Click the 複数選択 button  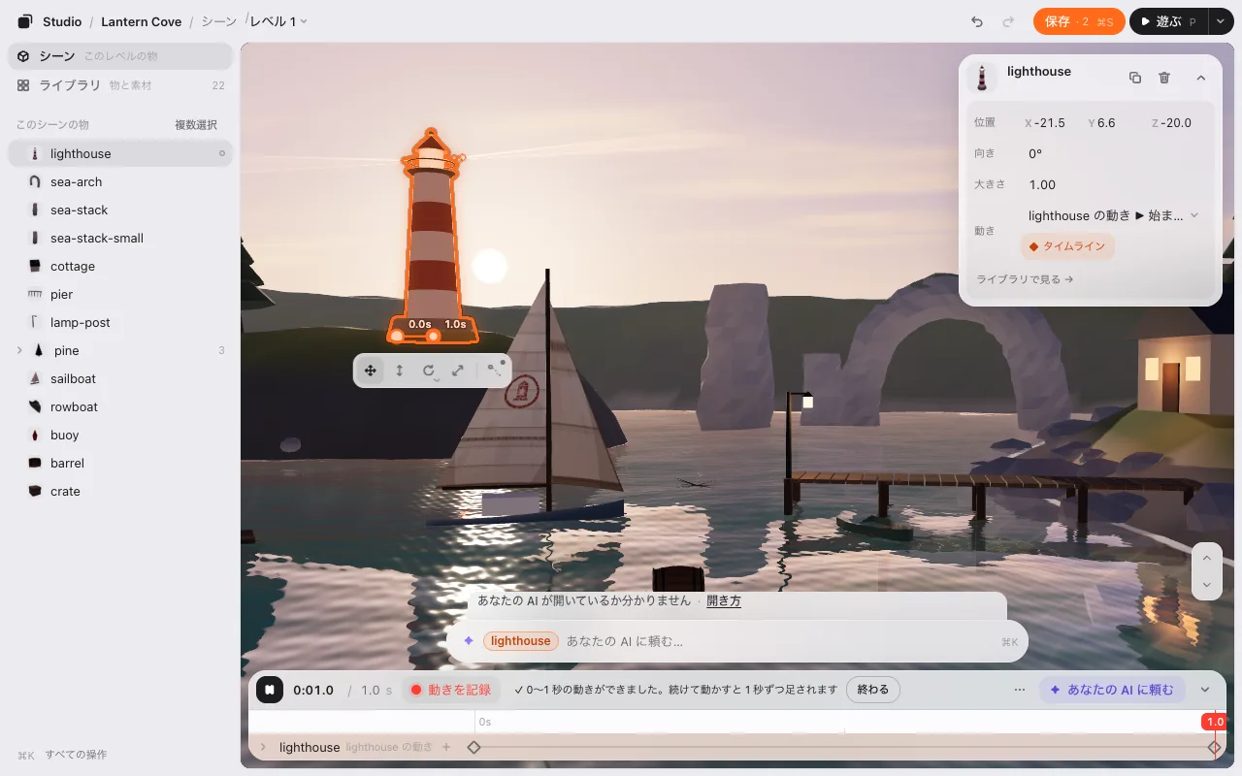coord(196,125)
